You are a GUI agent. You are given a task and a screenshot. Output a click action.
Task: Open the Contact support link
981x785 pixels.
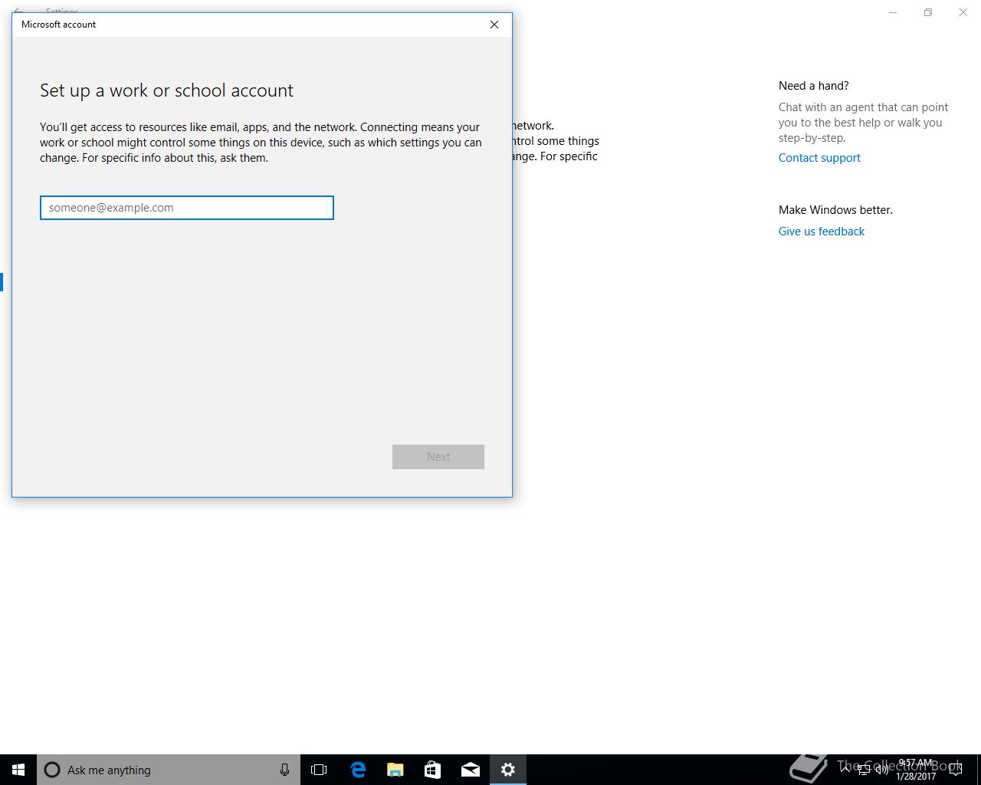(x=819, y=158)
